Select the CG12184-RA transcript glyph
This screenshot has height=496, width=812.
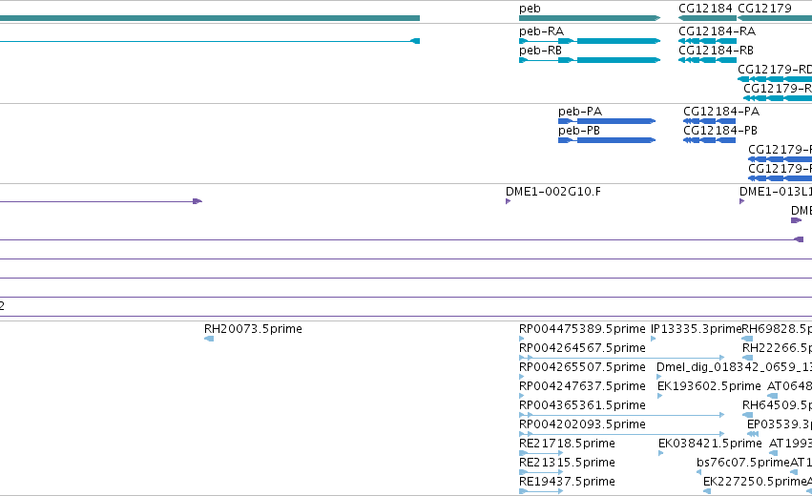coord(707,41)
